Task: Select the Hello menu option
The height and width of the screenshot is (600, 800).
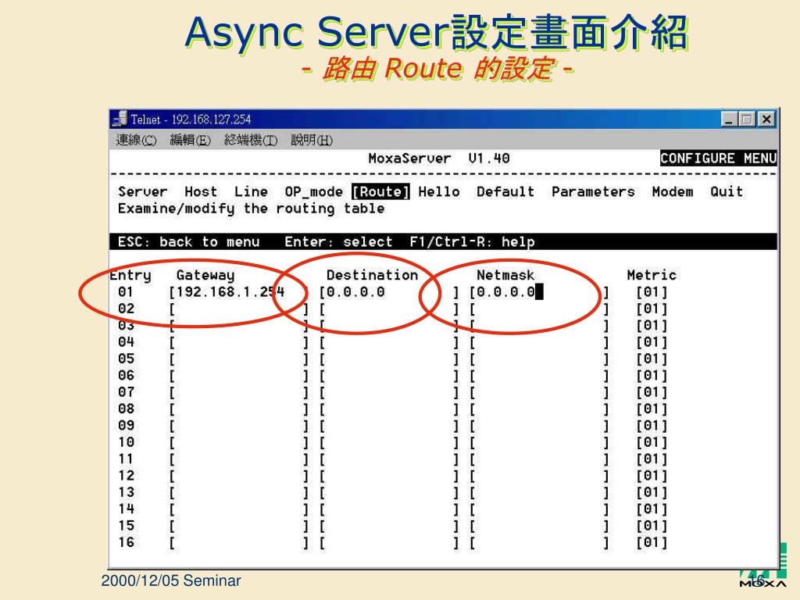Action: 439,192
